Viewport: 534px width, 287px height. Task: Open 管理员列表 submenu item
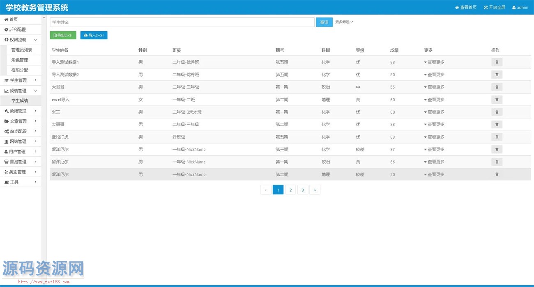coord(24,50)
